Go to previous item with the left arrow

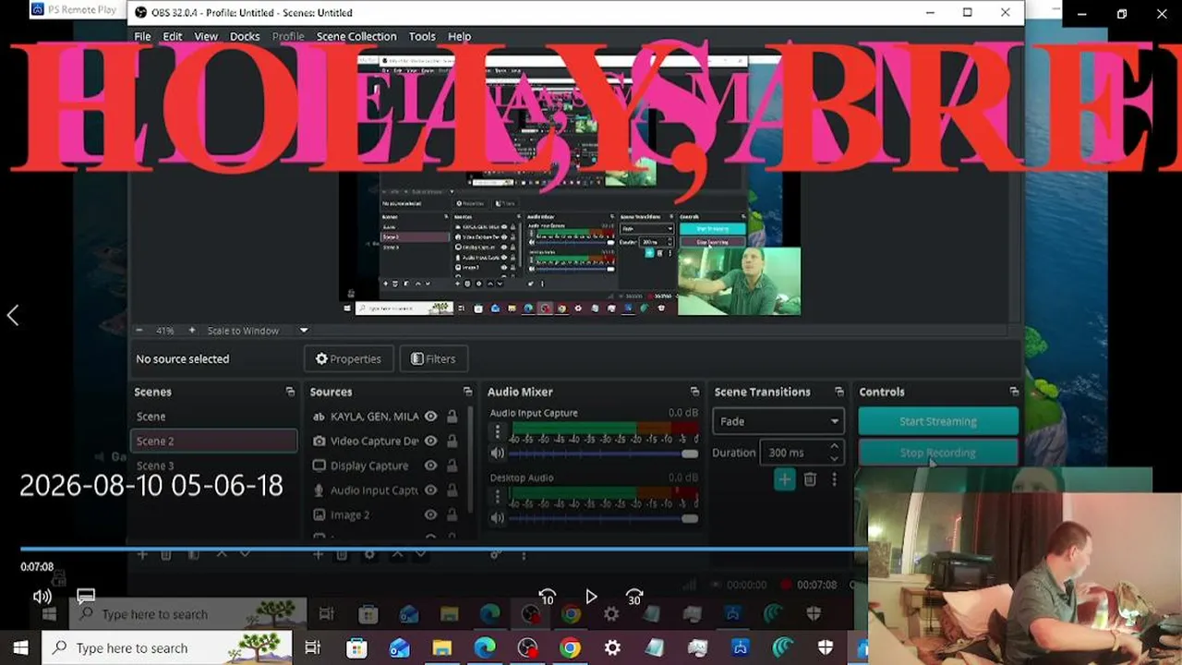click(13, 315)
